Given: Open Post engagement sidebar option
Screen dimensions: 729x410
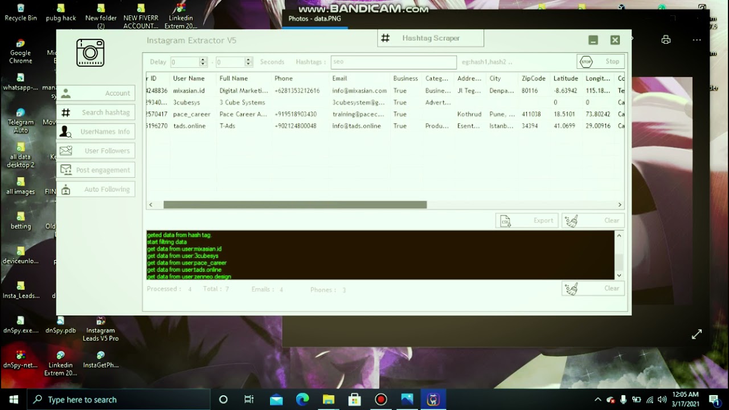Looking at the screenshot, I should [x=96, y=170].
